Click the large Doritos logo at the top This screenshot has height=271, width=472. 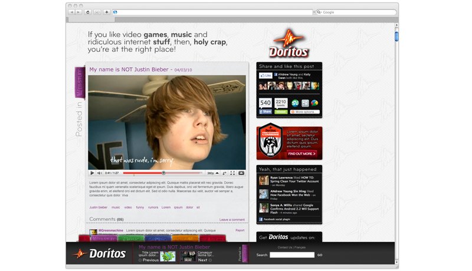tap(289, 44)
